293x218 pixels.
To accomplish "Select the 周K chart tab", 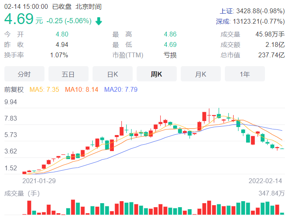I will click(157, 74).
